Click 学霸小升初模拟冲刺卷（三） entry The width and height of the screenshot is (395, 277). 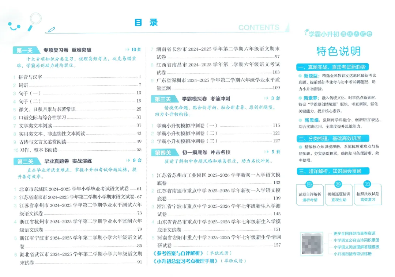click(216, 141)
